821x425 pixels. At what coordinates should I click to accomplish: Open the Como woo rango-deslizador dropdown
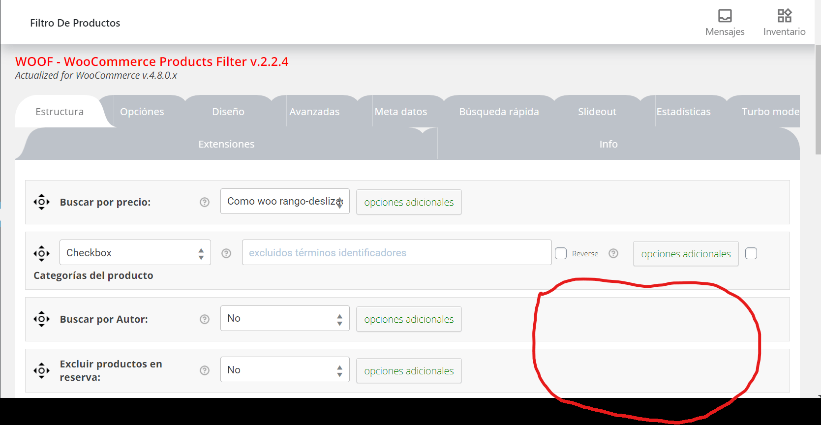point(285,201)
